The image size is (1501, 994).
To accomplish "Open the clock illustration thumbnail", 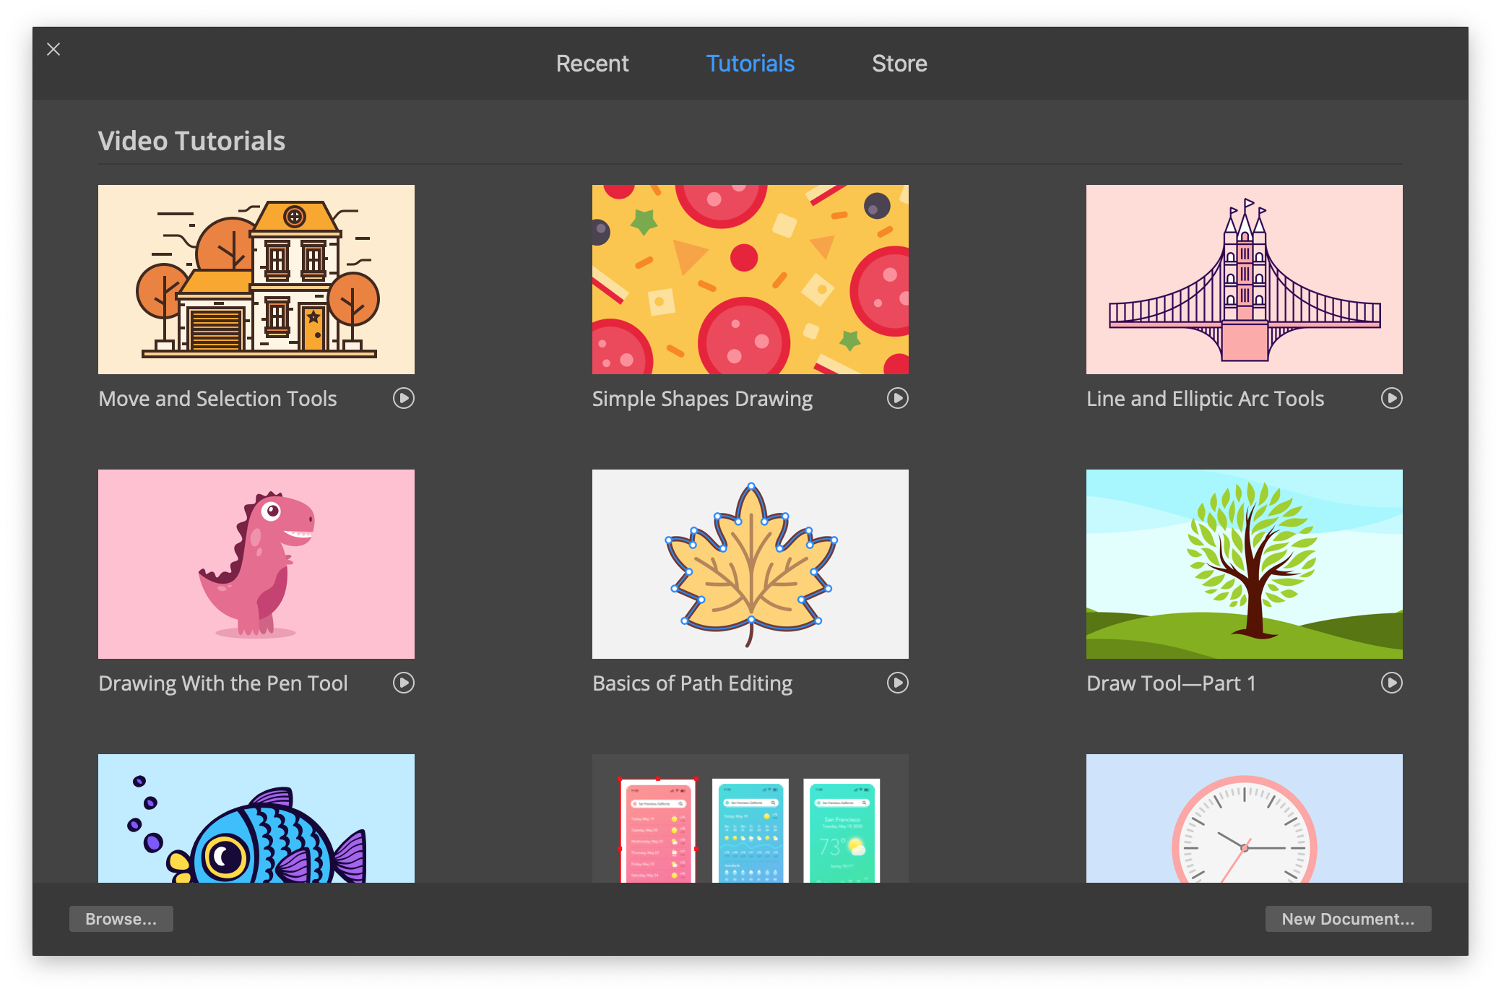I will [x=1244, y=818].
